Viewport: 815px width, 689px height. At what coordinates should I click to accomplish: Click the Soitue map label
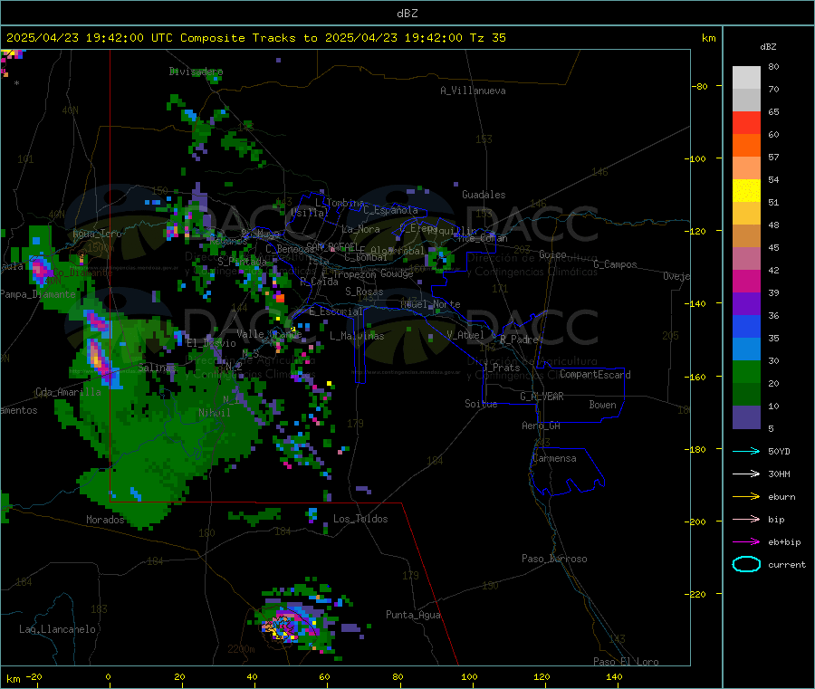pyautogui.click(x=482, y=404)
